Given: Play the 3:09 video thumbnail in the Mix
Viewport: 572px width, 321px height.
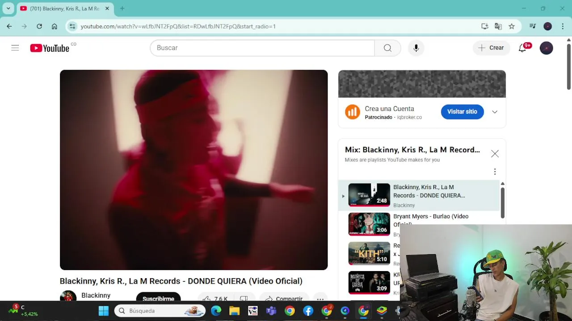Looking at the screenshot, I should [x=369, y=283].
